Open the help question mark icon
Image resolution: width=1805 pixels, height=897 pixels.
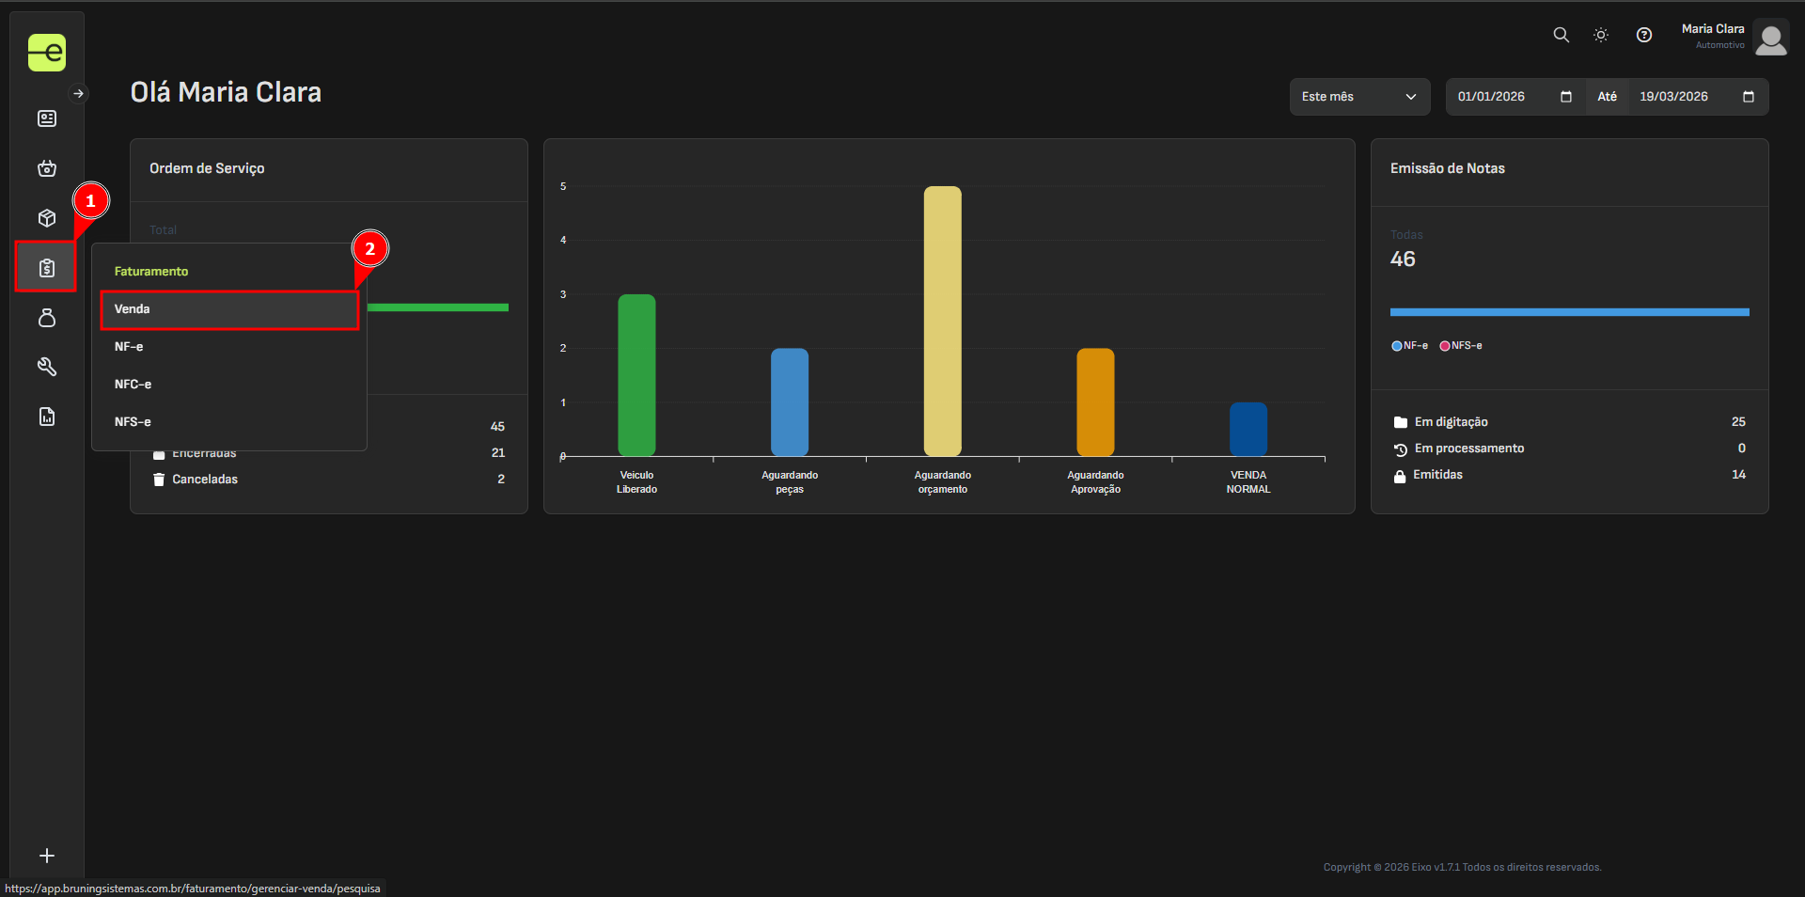pyautogui.click(x=1643, y=35)
